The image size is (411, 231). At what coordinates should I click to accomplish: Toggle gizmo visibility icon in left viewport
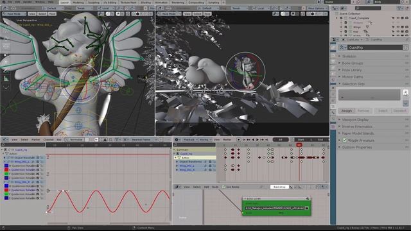108,13
